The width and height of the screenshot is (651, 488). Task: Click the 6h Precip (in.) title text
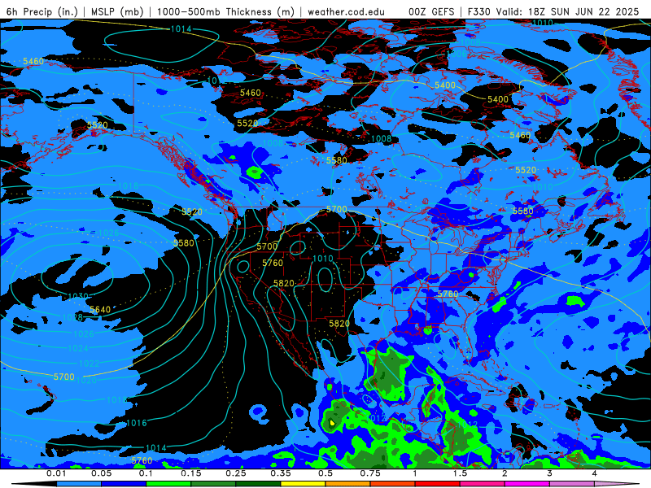[x=42, y=11]
